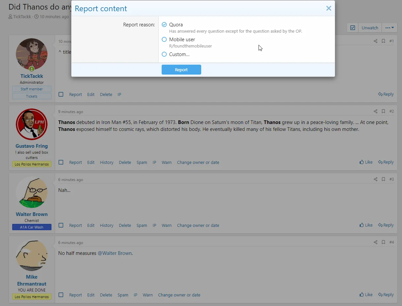Image resolution: width=402 pixels, height=306 pixels.
Task: Bookmark post #3
Action: click(383, 179)
